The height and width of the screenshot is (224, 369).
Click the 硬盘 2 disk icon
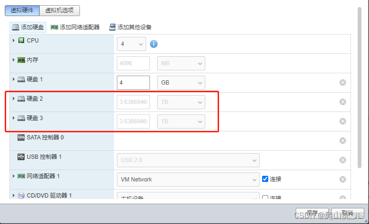coord(21,99)
